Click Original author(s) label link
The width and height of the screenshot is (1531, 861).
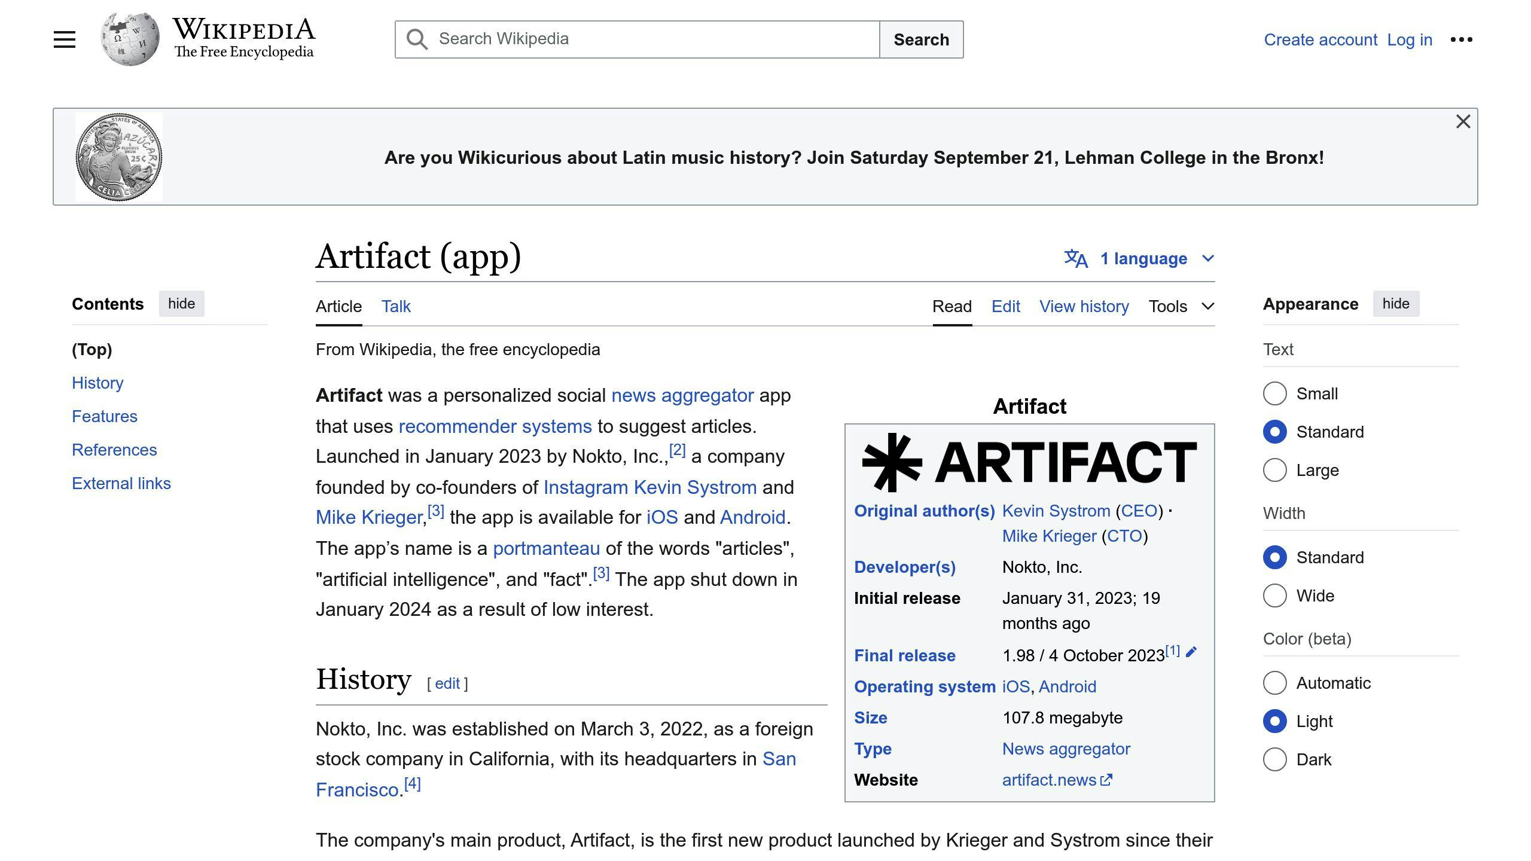924,511
